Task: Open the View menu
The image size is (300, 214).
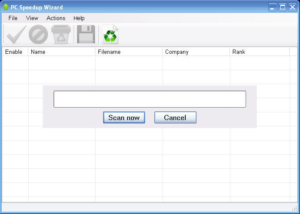Action: (x=32, y=18)
